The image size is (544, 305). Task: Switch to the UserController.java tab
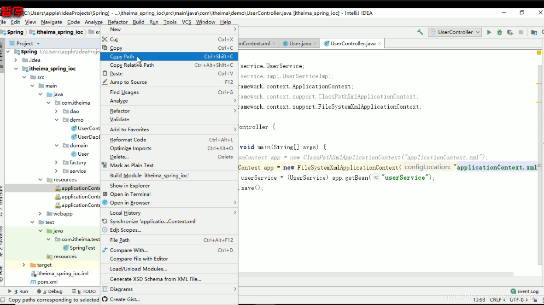353,43
